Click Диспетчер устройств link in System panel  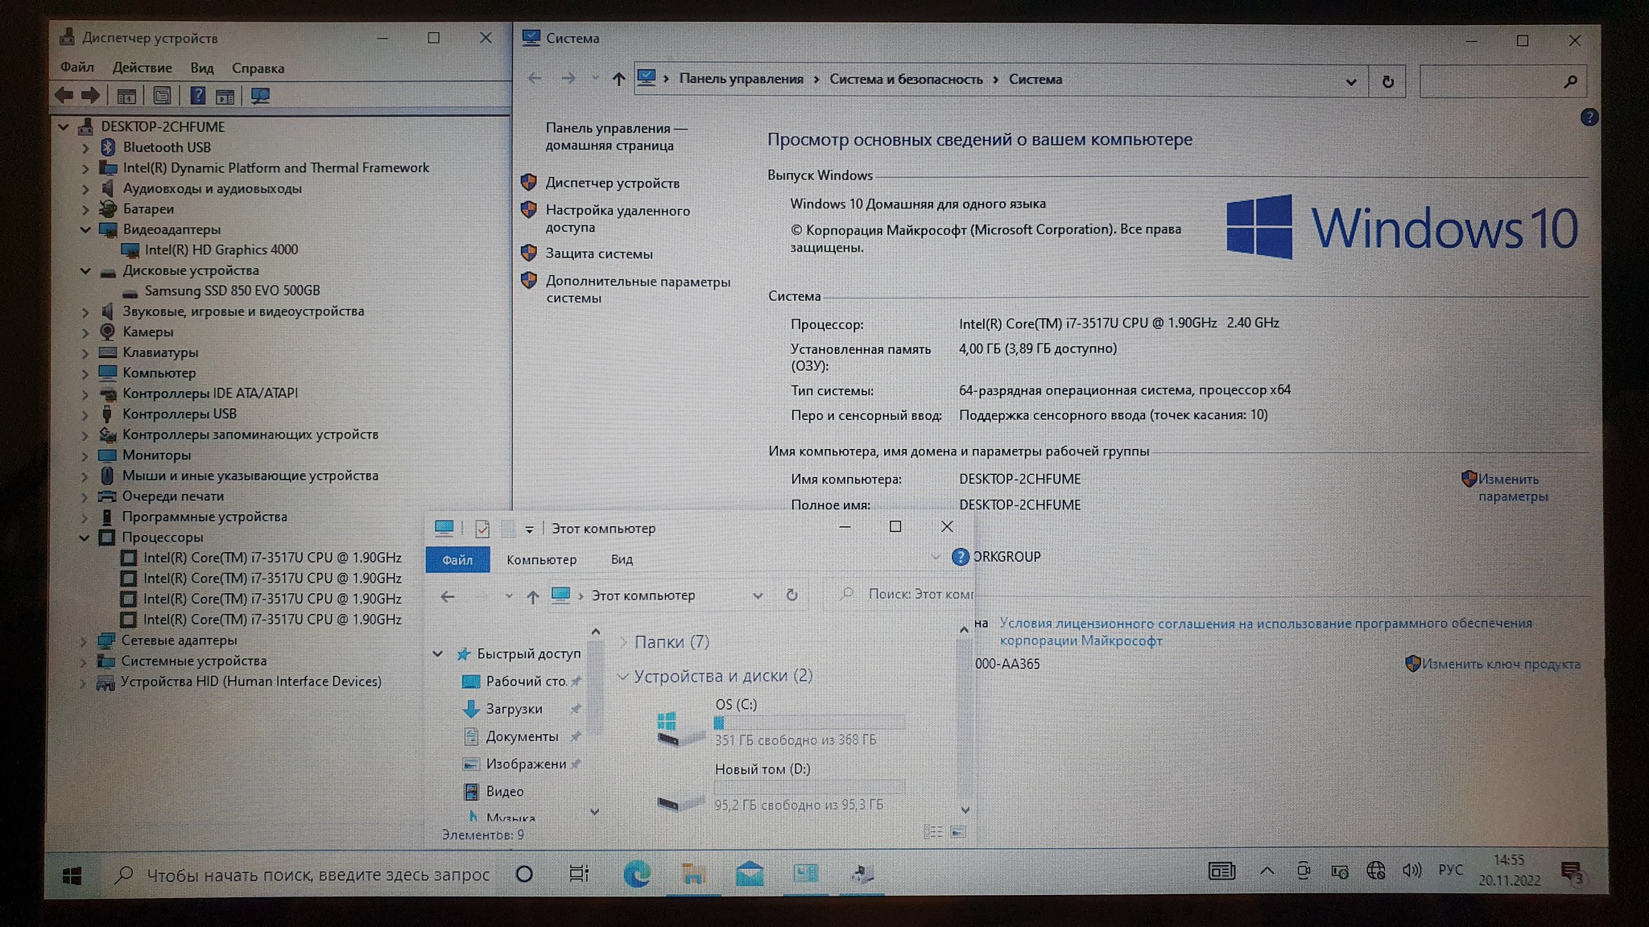click(x=612, y=183)
